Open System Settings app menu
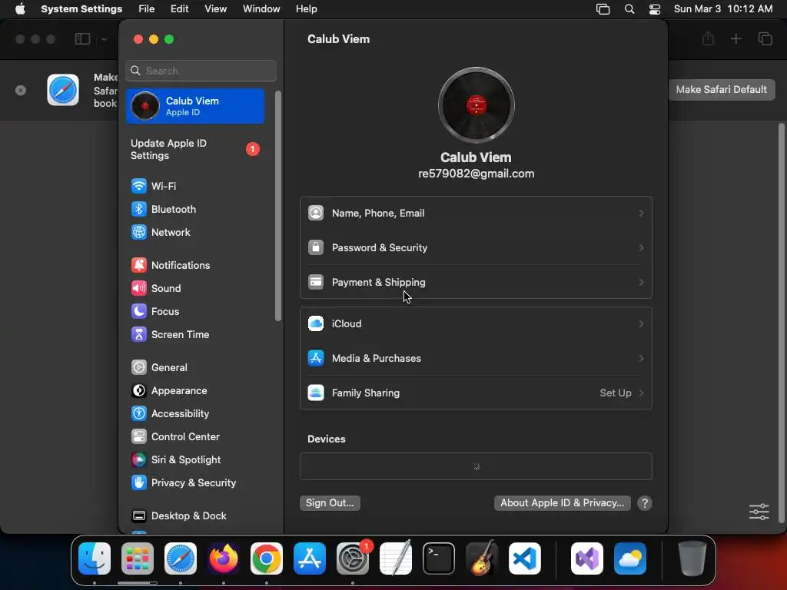The width and height of the screenshot is (787, 590). [81, 9]
